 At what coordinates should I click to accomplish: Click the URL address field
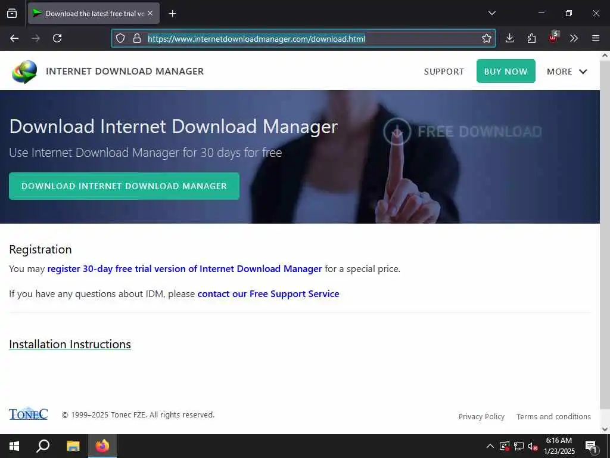[303, 38]
